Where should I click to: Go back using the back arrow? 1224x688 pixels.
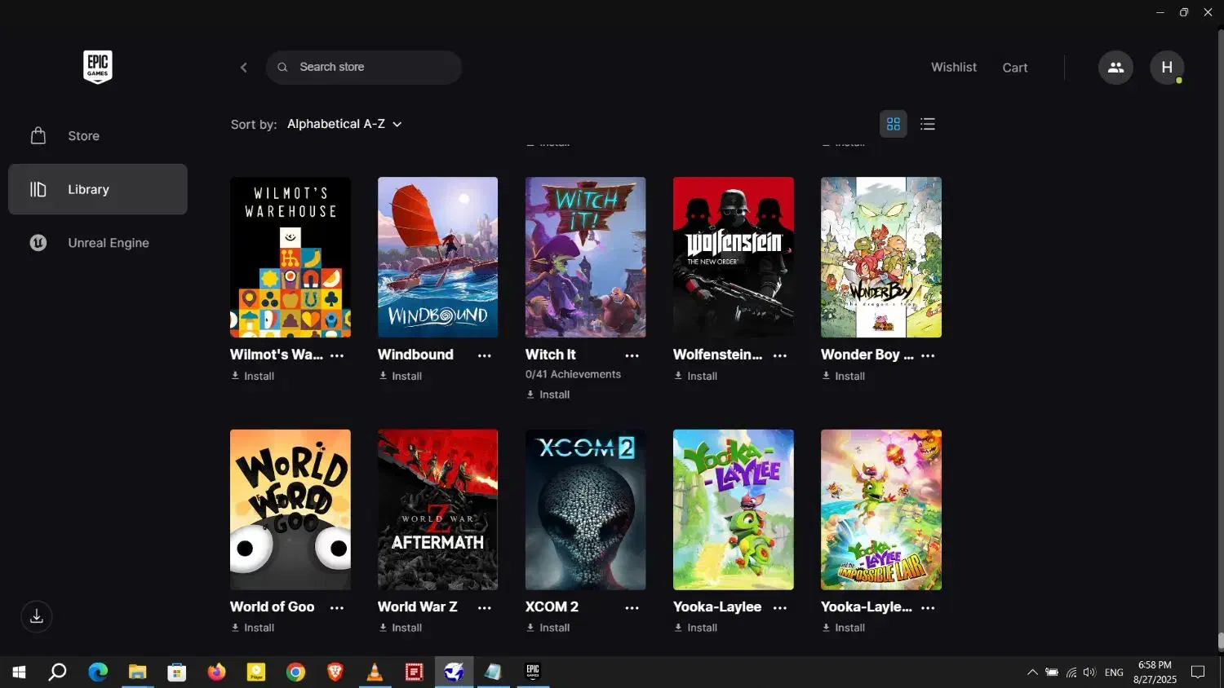243,68
